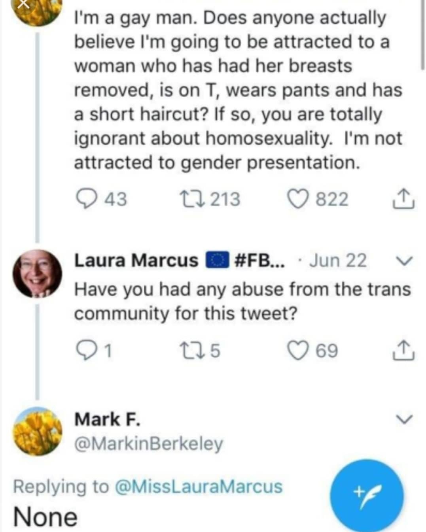The height and width of the screenshot is (532, 426).
Task: Open the top tweet's profile avatar
Action: coord(37,10)
